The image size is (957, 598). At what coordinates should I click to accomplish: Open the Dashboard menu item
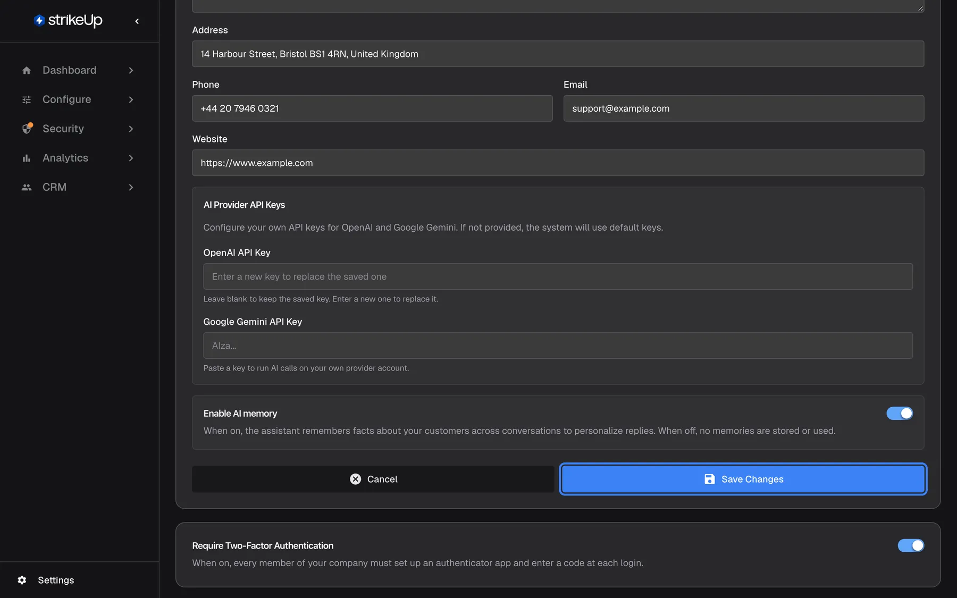pos(79,70)
